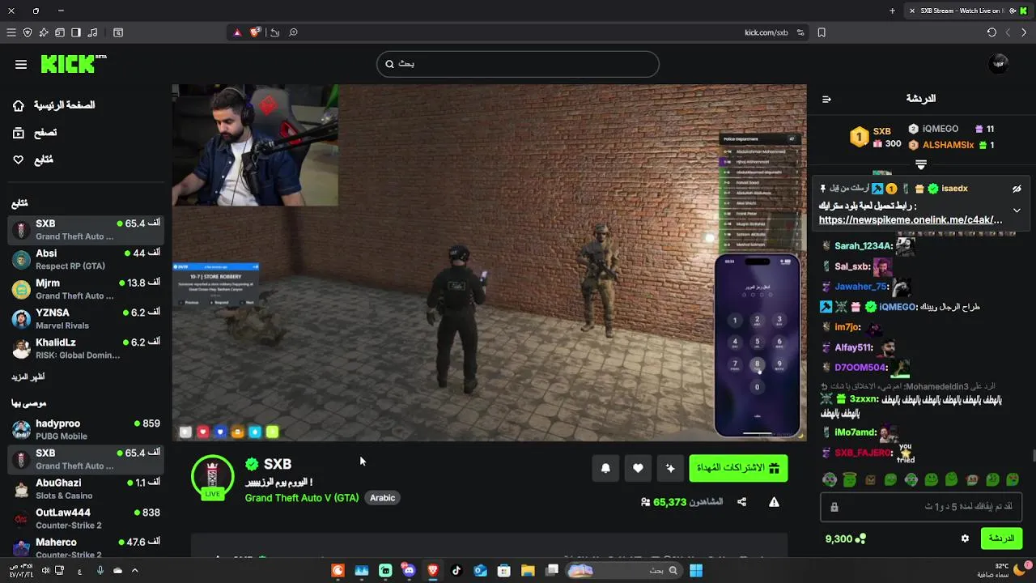Click the chat settings gear icon
1036x583 pixels.
pos(965,538)
